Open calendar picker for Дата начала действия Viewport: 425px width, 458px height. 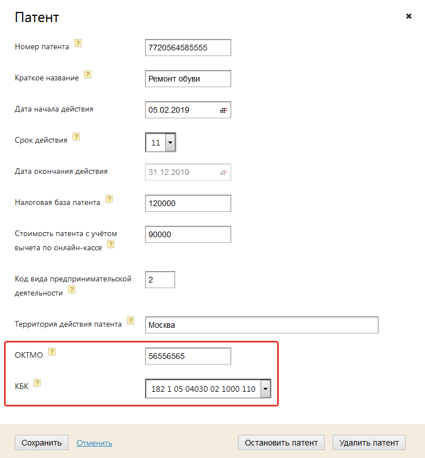(223, 110)
